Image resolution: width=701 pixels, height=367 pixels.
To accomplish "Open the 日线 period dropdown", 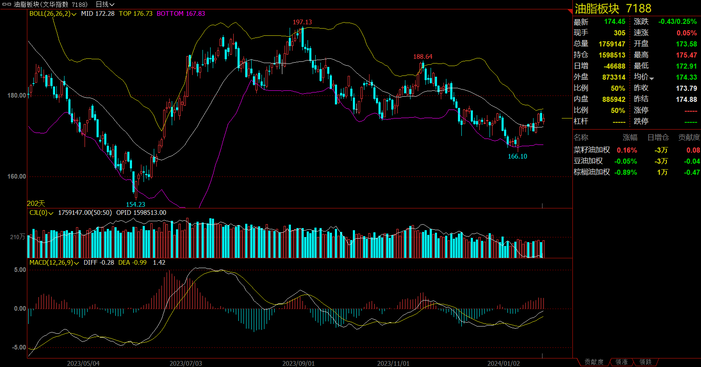I will coord(105,4).
